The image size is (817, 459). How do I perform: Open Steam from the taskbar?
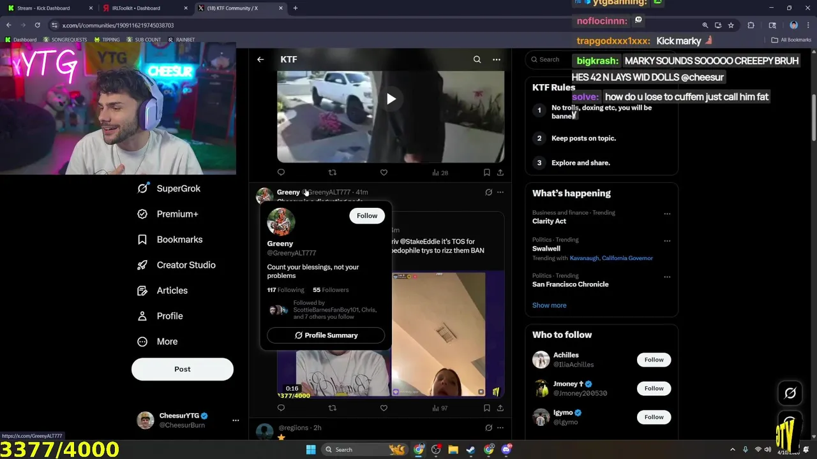point(470,449)
